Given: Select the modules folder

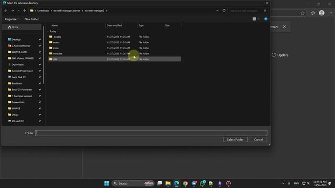Looking at the screenshot, I should click(x=115, y=53).
